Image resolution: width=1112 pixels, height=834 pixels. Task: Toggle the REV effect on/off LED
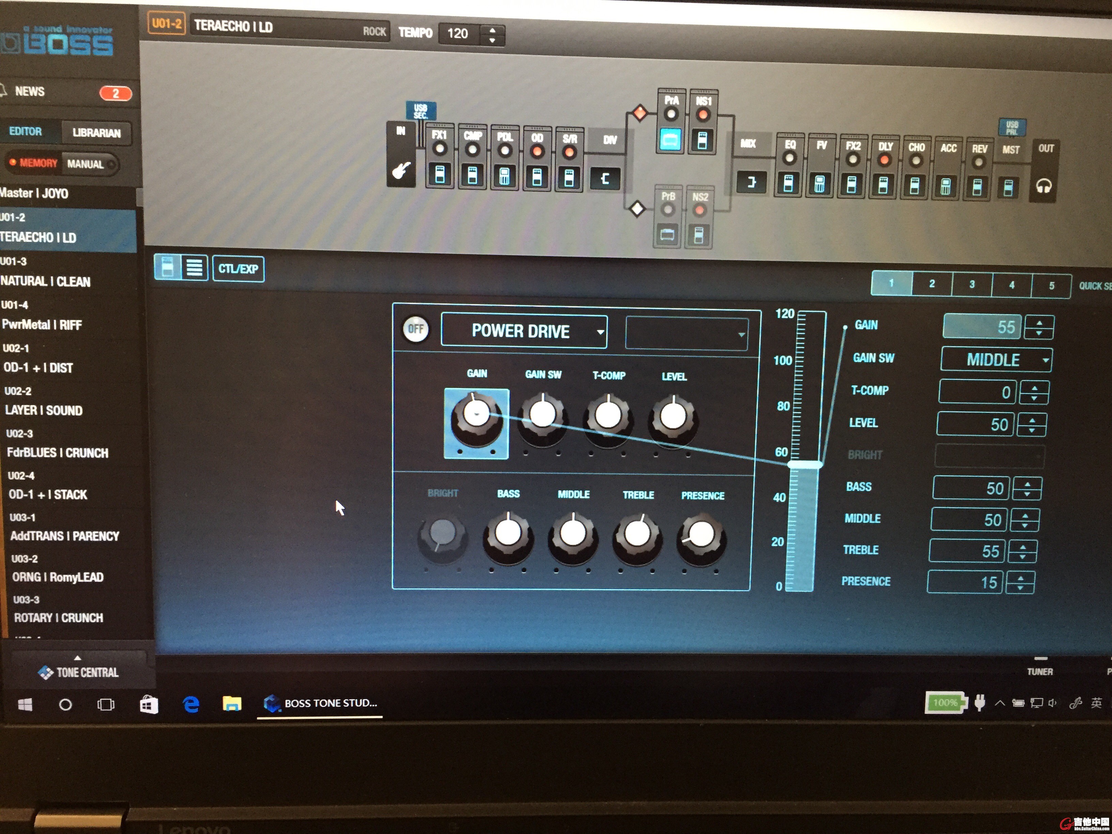[978, 163]
